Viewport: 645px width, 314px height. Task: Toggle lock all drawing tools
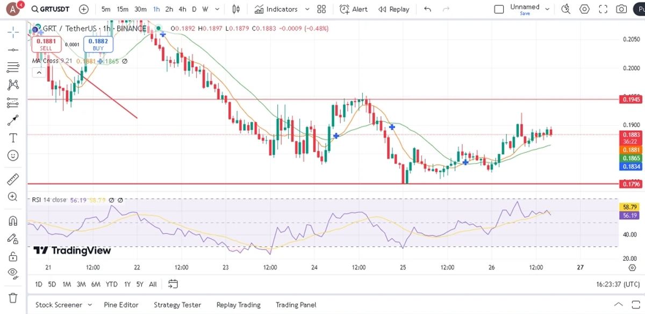[13, 256]
